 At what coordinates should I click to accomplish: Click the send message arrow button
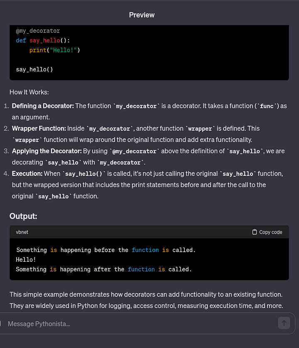tap(284, 323)
